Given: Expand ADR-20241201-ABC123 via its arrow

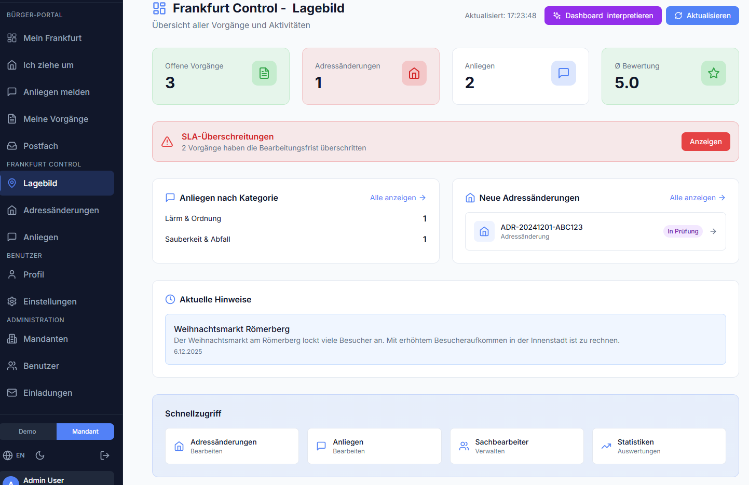Looking at the screenshot, I should [x=713, y=231].
